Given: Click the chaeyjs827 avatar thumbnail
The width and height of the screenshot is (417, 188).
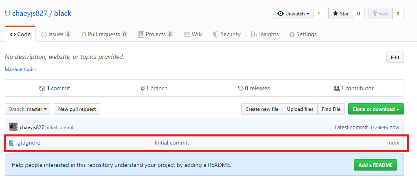Looking at the screenshot, I should point(13,127).
